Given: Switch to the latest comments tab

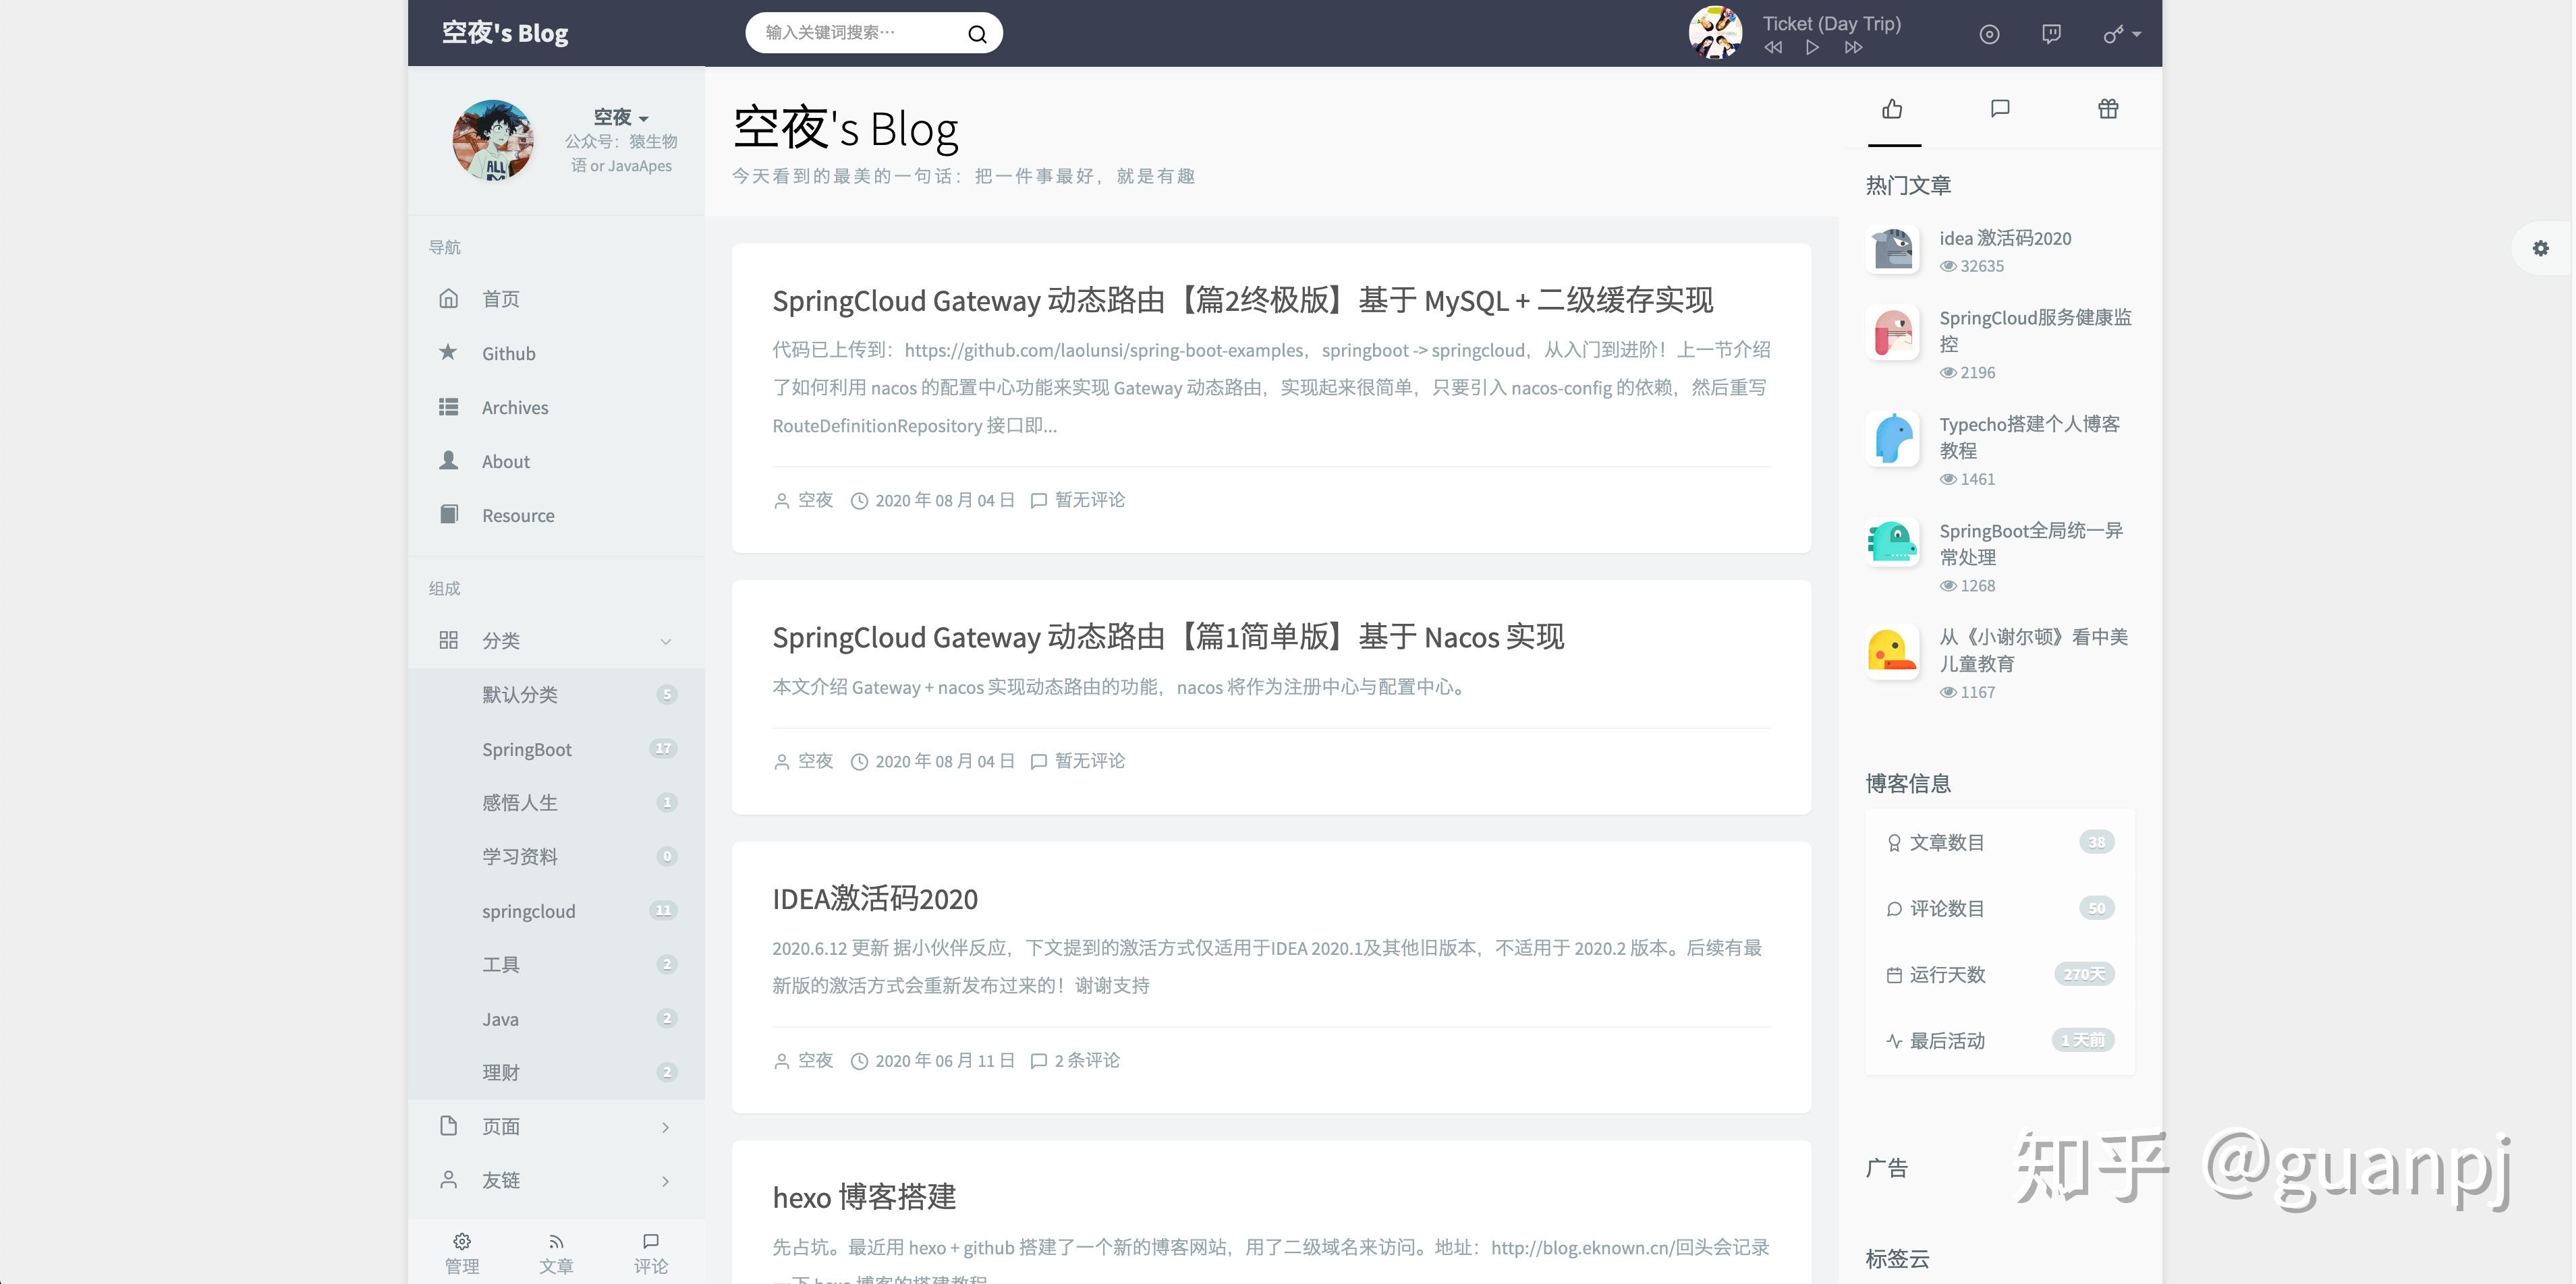Looking at the screenshot, I should click(x=2000, y=108).
